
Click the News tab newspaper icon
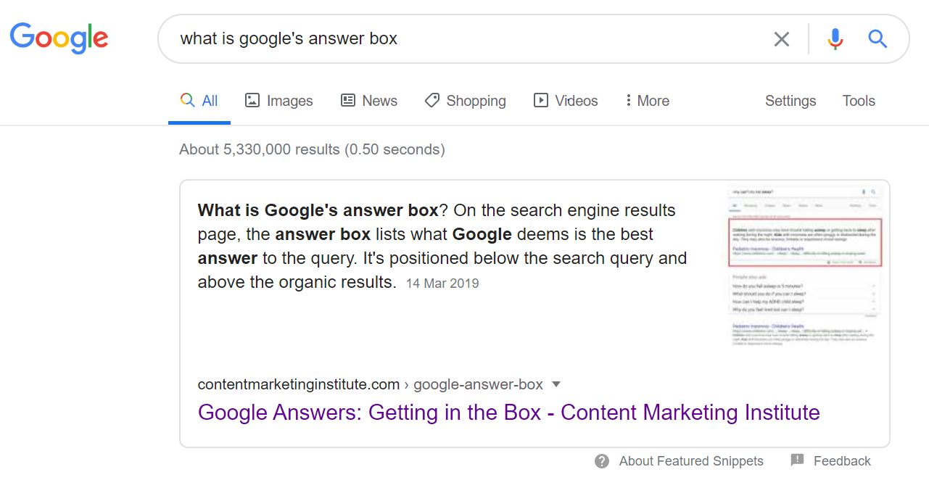point(348,101)
